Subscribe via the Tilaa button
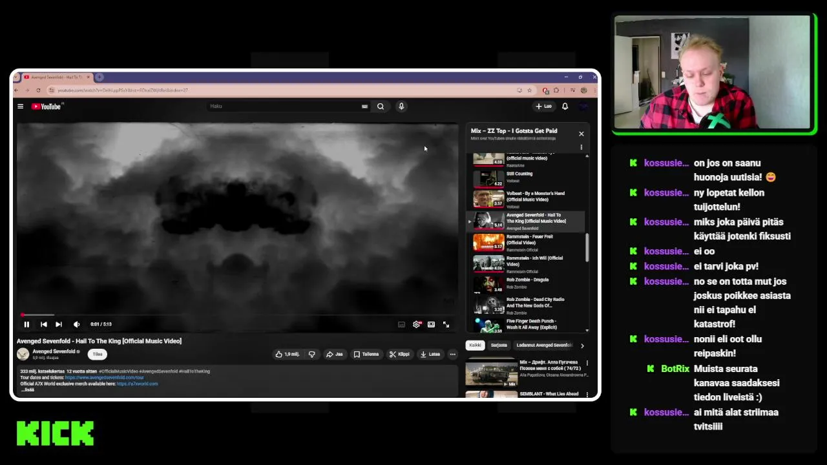 pyautogui.click(x=97, y=354)
